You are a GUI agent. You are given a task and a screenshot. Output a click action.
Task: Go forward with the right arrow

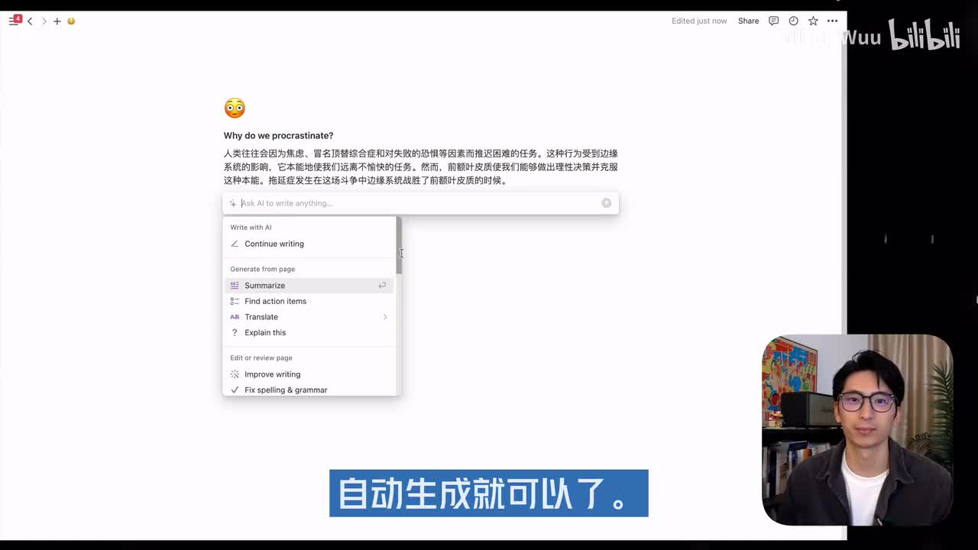coord(44,21)
